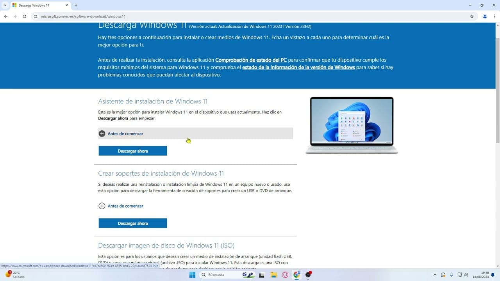The height and width of the screenshot is (281, 500).
Task: Select the Descarga Windows 11 tab
Action: pos(40,5)
